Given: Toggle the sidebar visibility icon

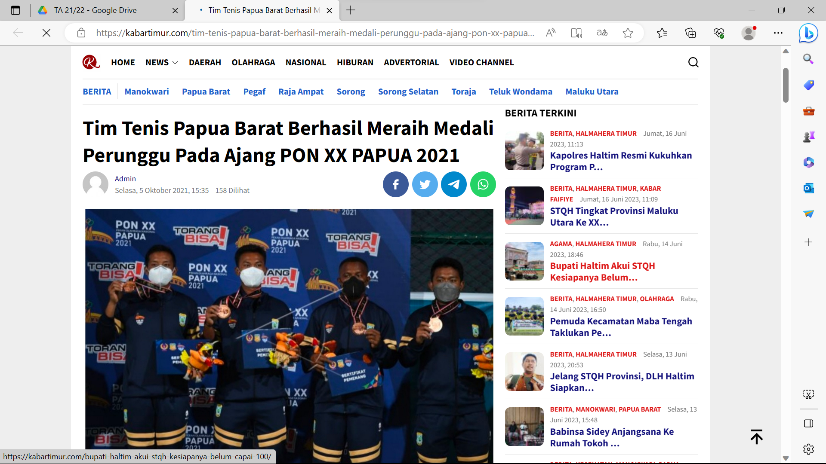Looking at the screenshot, I should click(x=808, y=424).
